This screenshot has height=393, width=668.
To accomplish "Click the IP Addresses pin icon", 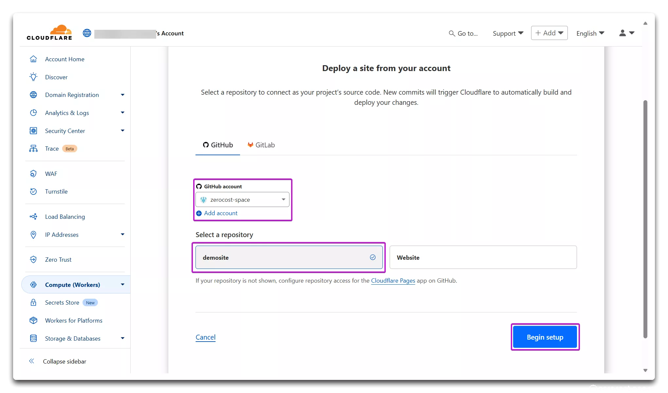I will click(33, 234).
